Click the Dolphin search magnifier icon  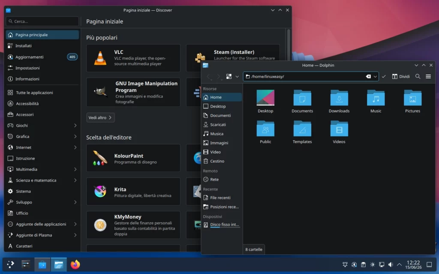point(418,76)
